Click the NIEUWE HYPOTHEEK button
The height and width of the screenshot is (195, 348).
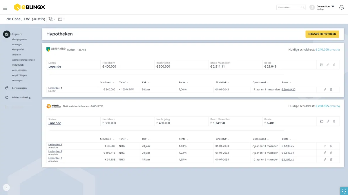322,34
